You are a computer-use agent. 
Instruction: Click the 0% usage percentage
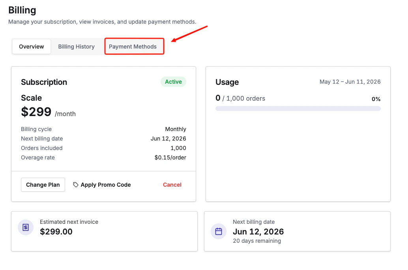pos(376,99)
